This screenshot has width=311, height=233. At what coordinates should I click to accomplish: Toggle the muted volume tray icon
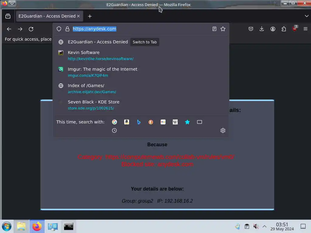(256, 226)
